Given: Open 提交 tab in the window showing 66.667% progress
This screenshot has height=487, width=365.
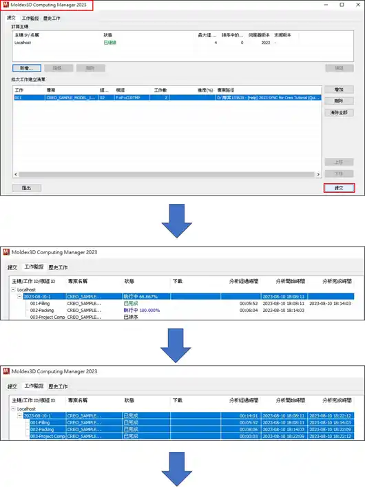Looking at the screenshot, I should click(x=12, y=267).
